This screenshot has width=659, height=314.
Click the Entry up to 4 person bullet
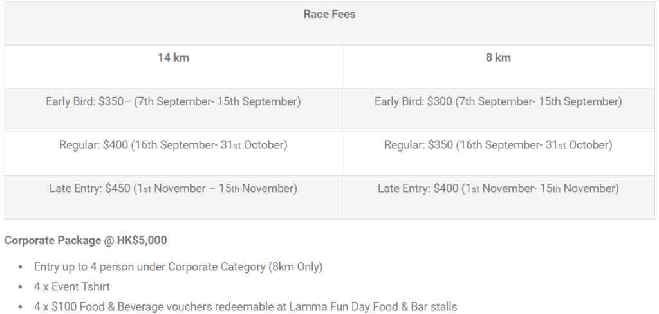pyautogui.click(x=178, y=267)
